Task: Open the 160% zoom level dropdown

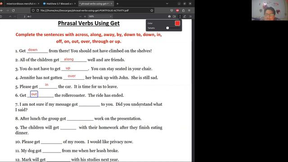Action: tap(100, 16)
